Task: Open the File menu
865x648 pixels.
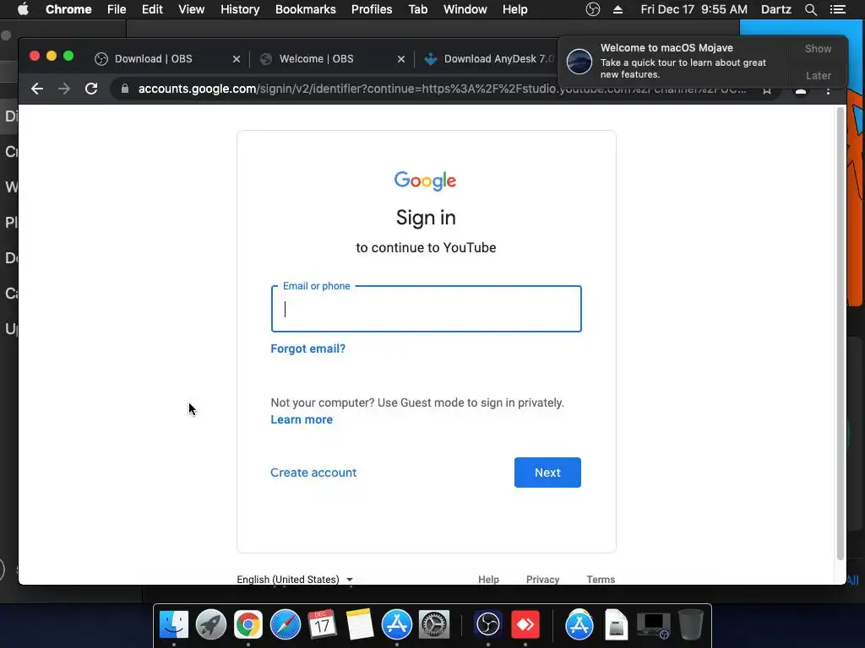Action: [117, 9]
